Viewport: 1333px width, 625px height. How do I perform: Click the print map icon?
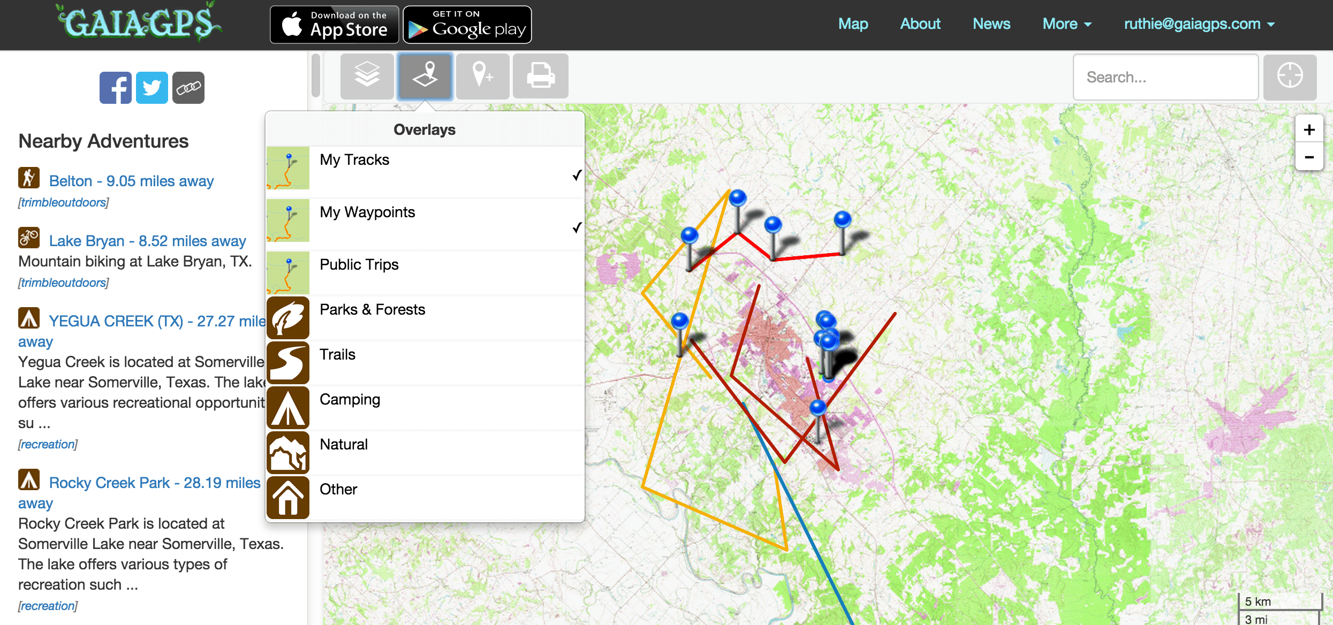[541, 76]
